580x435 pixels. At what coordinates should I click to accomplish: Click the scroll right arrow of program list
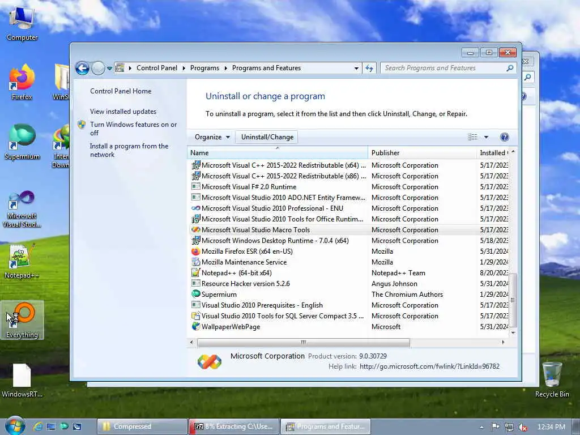(x=503, y=342)
